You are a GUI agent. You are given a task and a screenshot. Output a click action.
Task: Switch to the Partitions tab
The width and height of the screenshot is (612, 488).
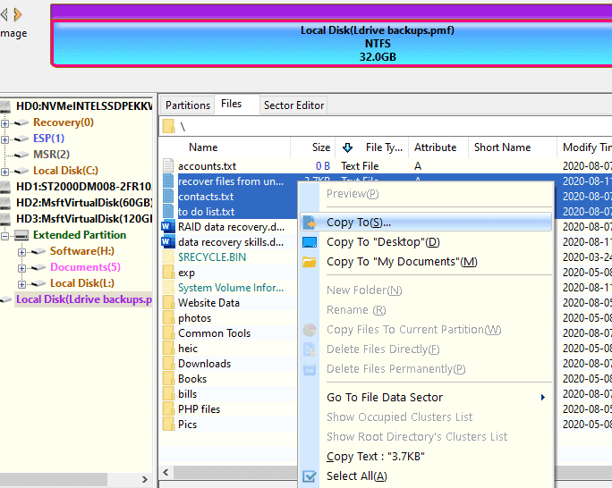[x=188, y=105]
